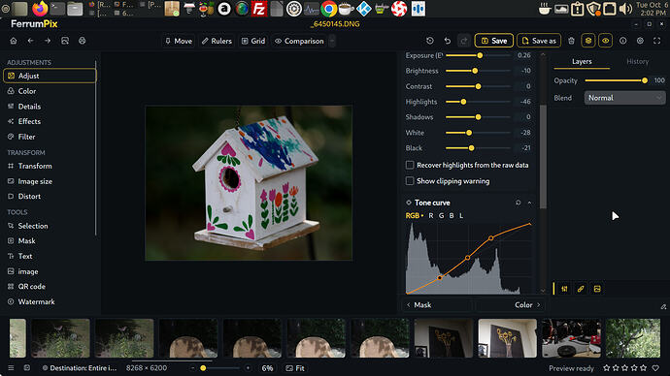This screenshot has height=376, width=670.
Task: Click the print icon in toolbar
Action: point(82,41)
